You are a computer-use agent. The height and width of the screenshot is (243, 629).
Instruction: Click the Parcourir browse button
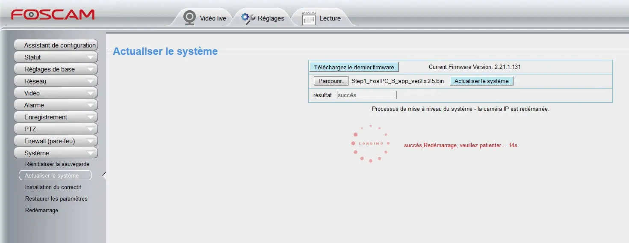[331, 81]
